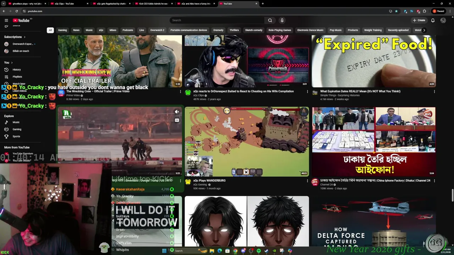Image resolution: width=454 pixels, height=255 pixels.
Task: Select the Gaming filter chip
Action: (x=62, y=30)
